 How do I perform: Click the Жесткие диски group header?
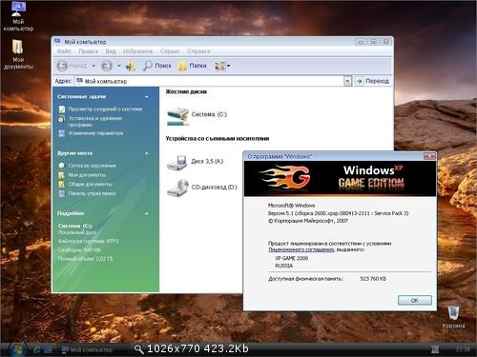pos(186,91)
